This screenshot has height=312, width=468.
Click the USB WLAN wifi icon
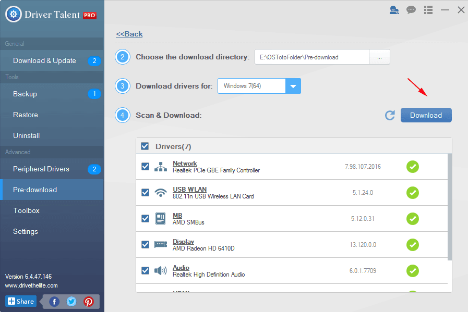pyautogui.click(x=161, y=193)
